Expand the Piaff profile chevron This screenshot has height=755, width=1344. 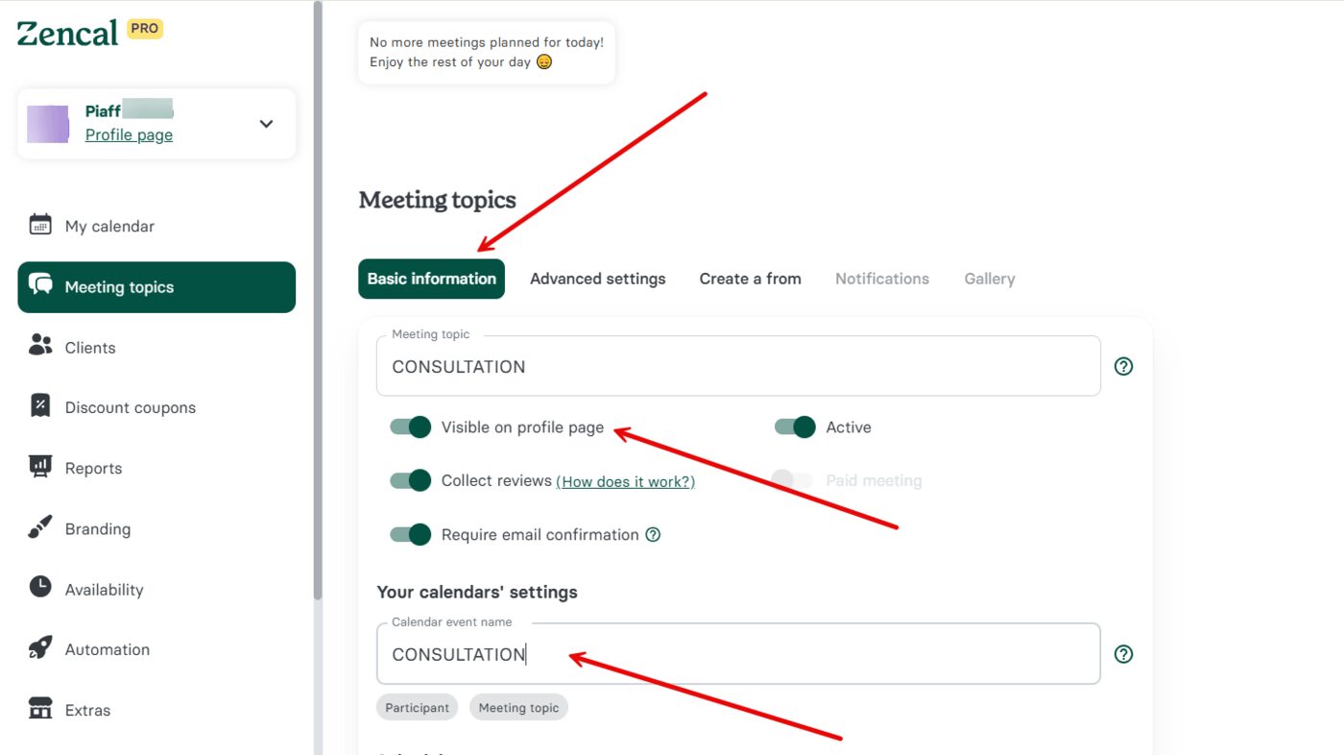click(266, 123)
